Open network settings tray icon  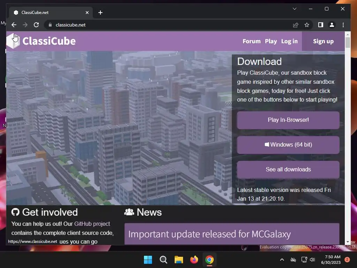[304, 260]
